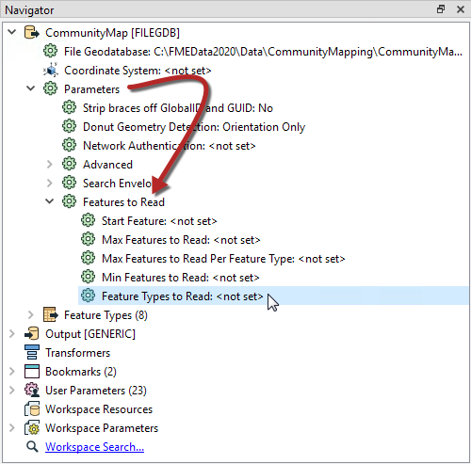Click the Parameters gear icon
The width and height of the screenshot is (471, 464).
pos(50,88)
